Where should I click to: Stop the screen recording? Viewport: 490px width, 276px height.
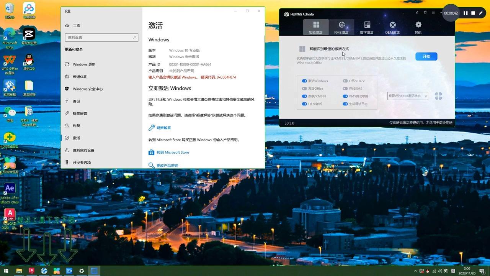(473, 13)
